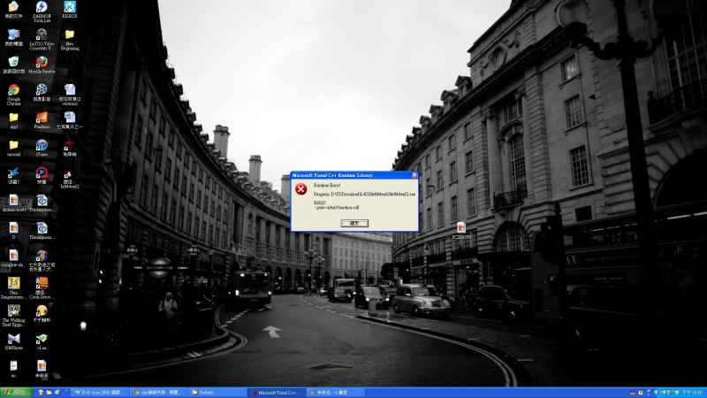The height and width of the screenshot is (398, 707).
Task: Switch to the Chrome window taskbar button
Action: click(158, 393)
